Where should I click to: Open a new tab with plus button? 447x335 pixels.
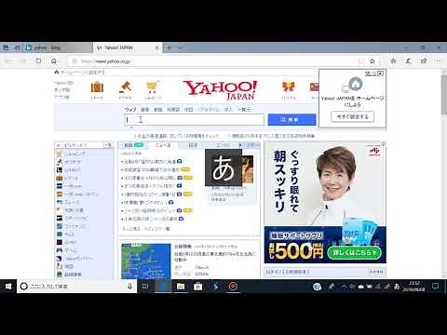[169, 47]
